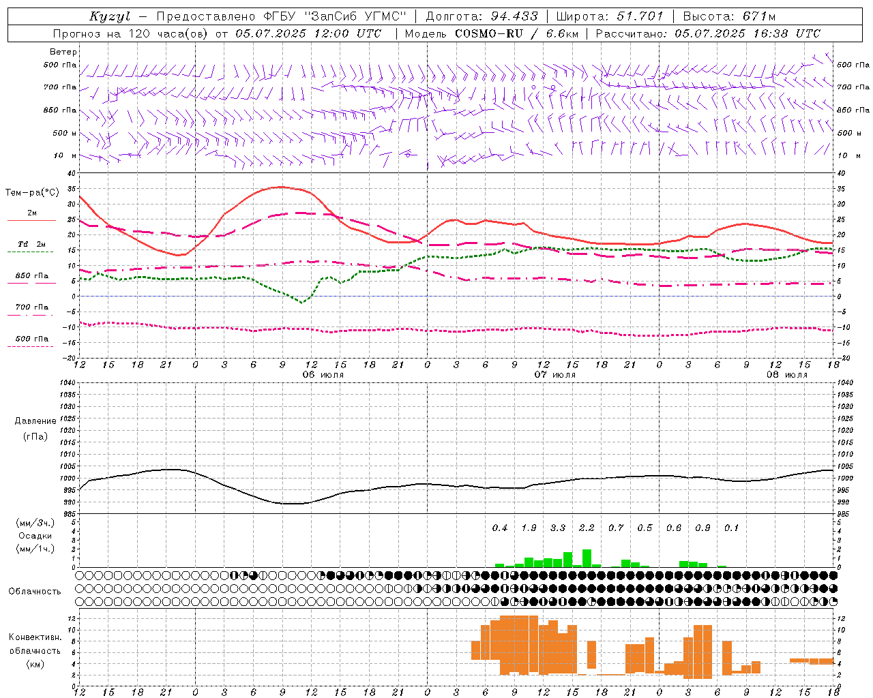This screenshot has width=873, height=698.
Task: Click the precipitation total "2.2"
Action: coord(587,528)
